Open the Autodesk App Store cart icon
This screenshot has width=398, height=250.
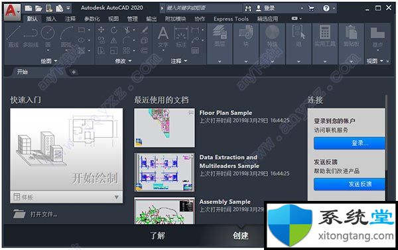coord(311,9)
